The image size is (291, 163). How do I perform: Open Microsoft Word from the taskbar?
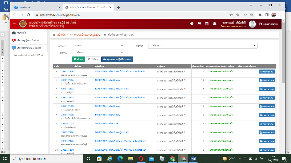pos(193,159)
